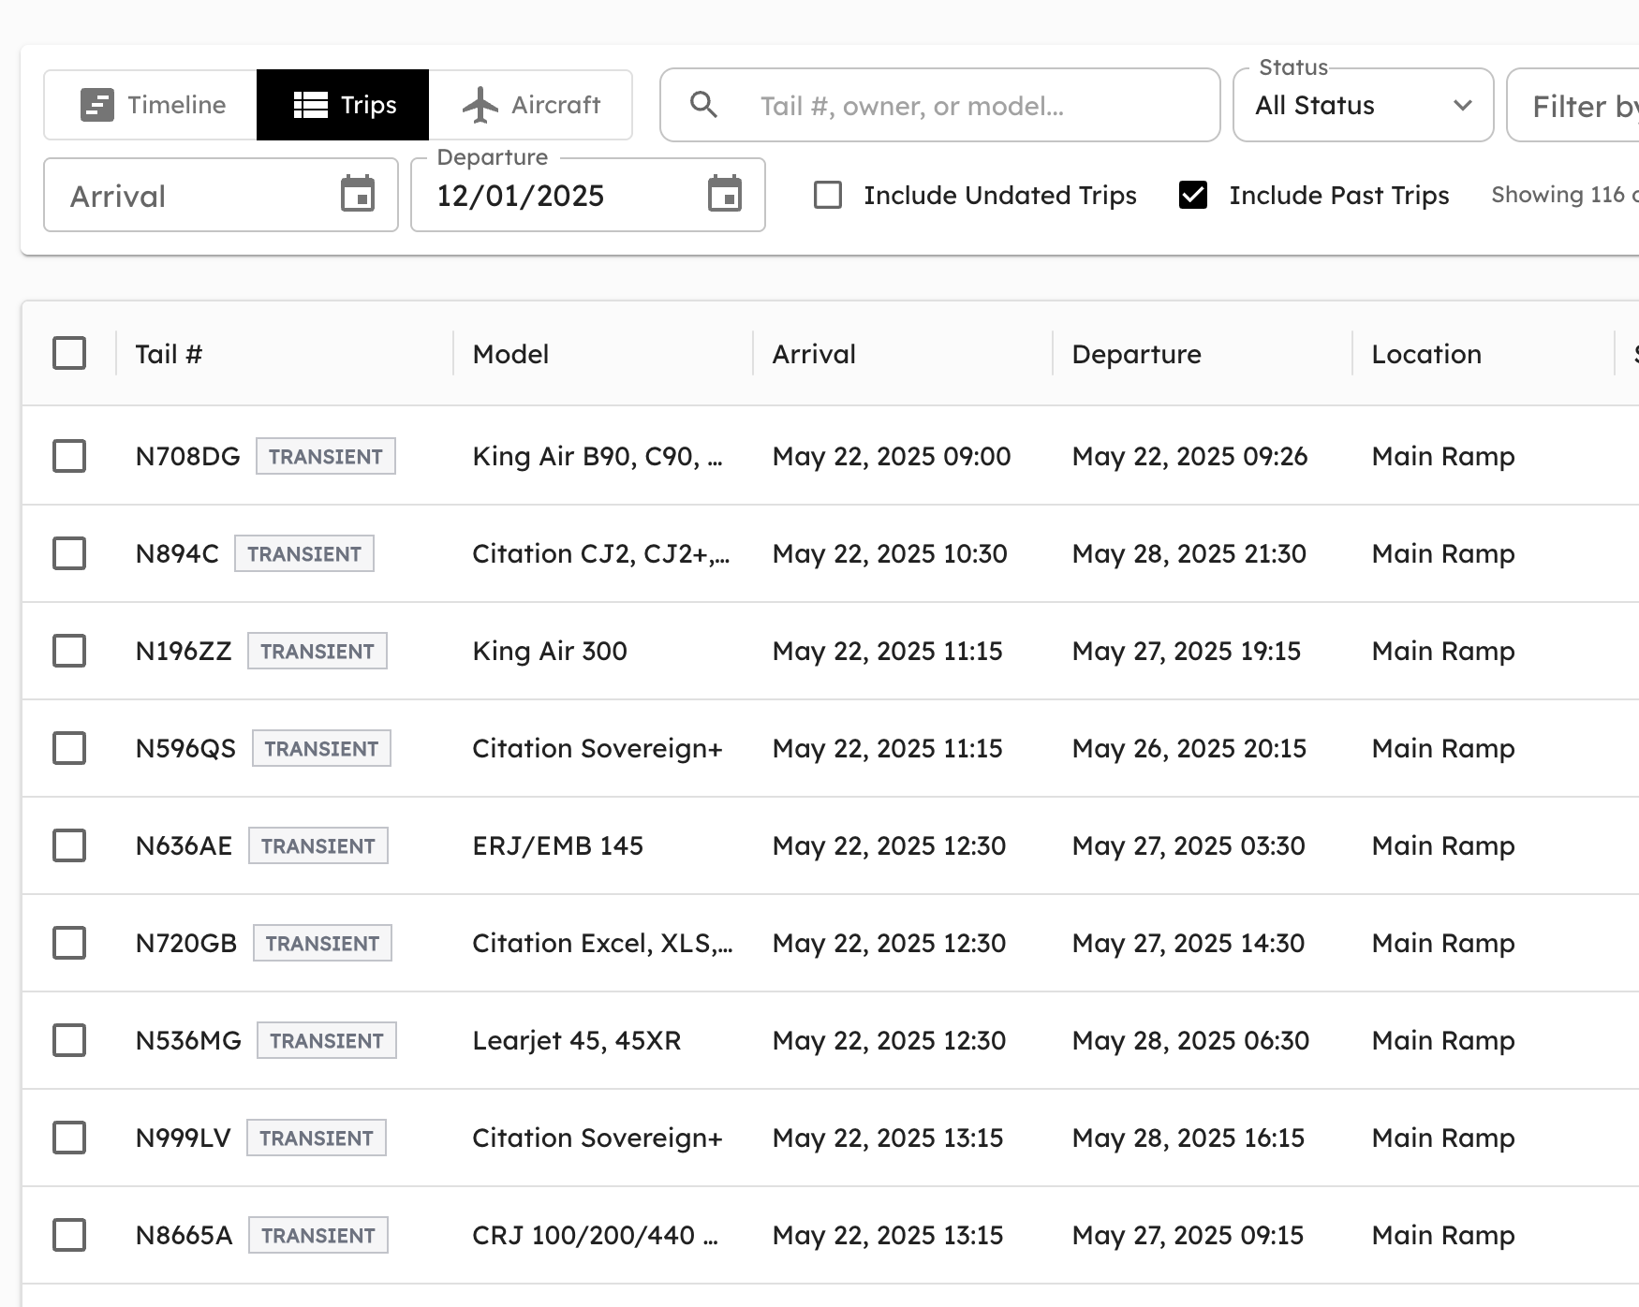1639x1307 pixels.
Task: Select the N8665A row checkbox
Action: tap(69, 1235)
